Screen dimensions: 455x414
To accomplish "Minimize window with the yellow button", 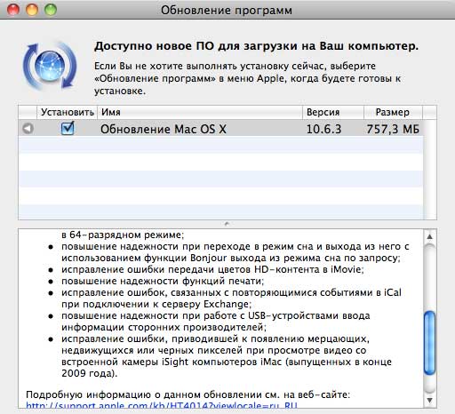I will tap(32, 10).
